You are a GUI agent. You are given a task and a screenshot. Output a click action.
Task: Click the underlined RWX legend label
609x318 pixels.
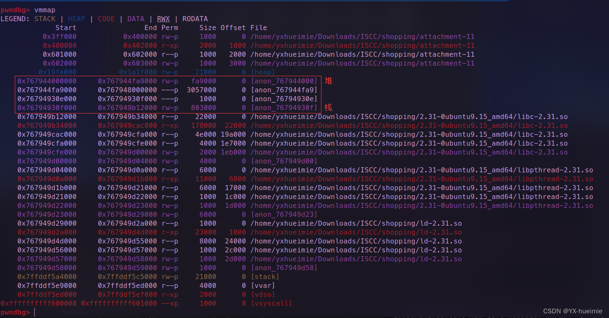pyautogui.click(x=163, y=19)
